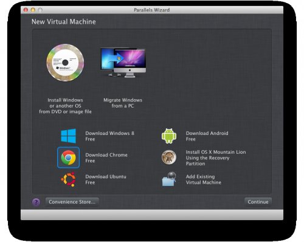Pick the Ubuntu logo icon
This screenshot has height=242, width=304.
[x=69, y=179]
